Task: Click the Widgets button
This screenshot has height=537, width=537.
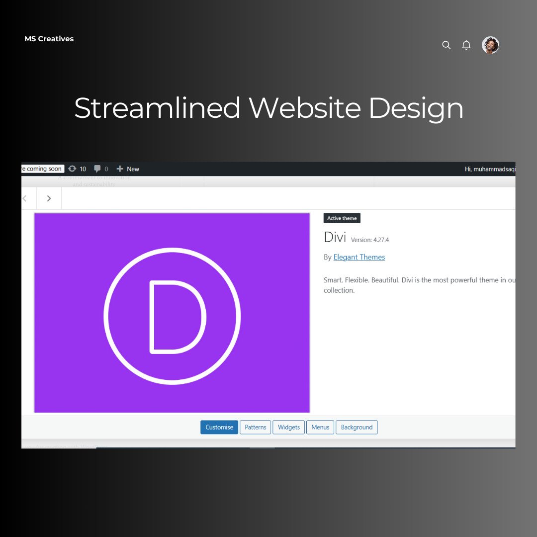Action: [288, 427]
